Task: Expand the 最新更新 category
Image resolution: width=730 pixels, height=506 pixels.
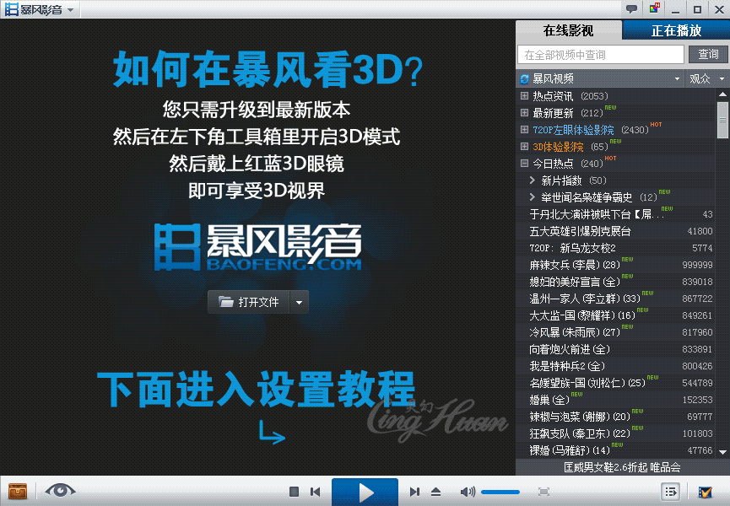Action: [524, 112]
